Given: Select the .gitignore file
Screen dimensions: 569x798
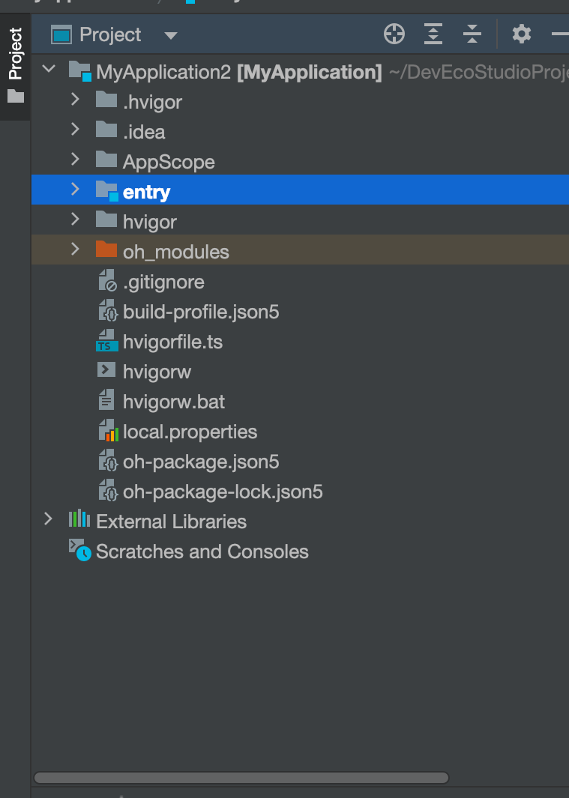Looking at the screenshot, I should pos(163,282).
